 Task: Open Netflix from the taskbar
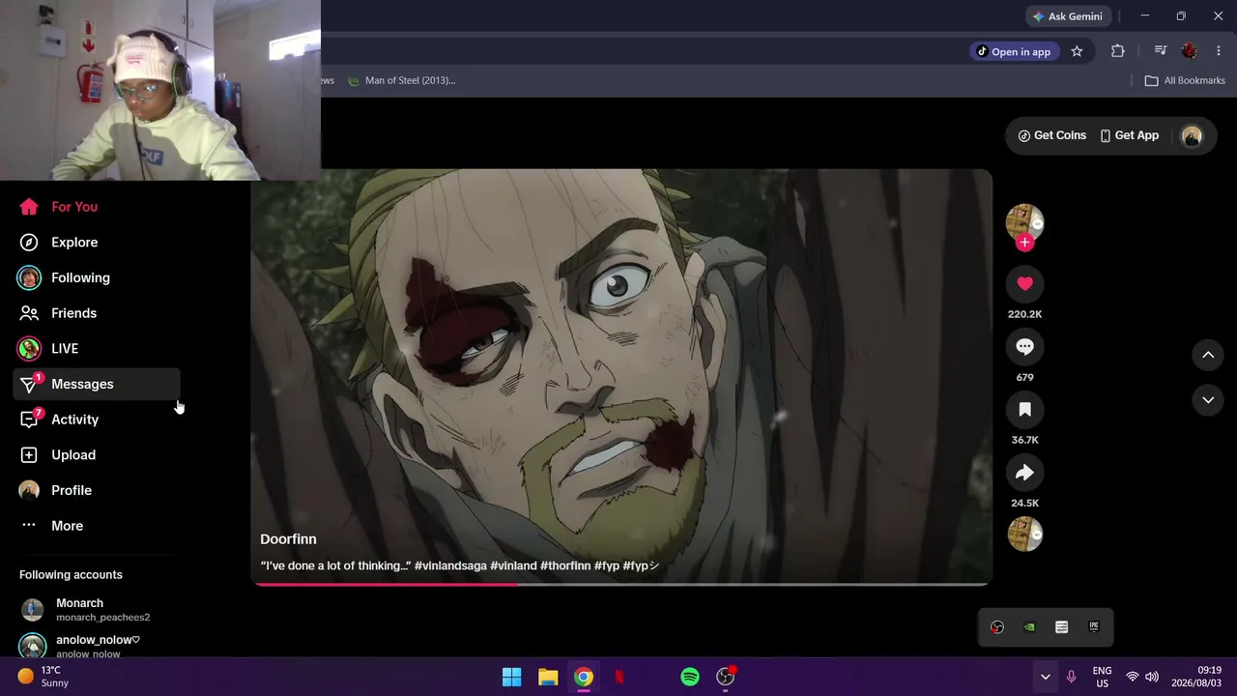click(x=619, y=678)
